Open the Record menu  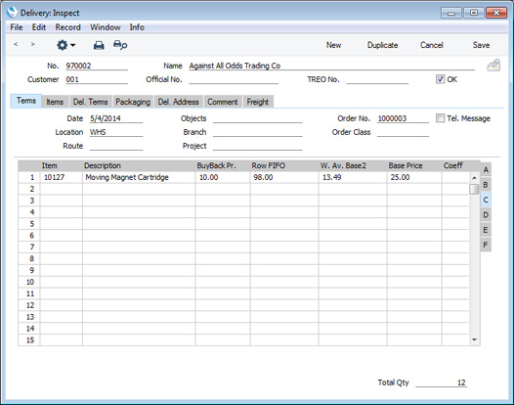pyautogui.click(x=67, y=27)
